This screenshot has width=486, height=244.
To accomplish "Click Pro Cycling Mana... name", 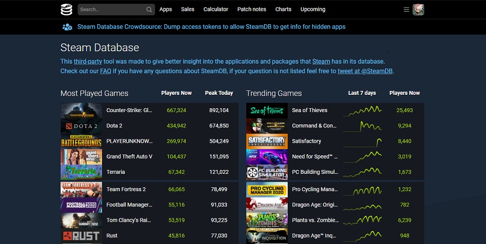I will (x=315, y=189).
